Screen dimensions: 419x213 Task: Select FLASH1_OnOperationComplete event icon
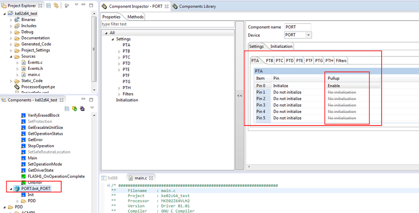pyautogui.click(x=23, y=177)
